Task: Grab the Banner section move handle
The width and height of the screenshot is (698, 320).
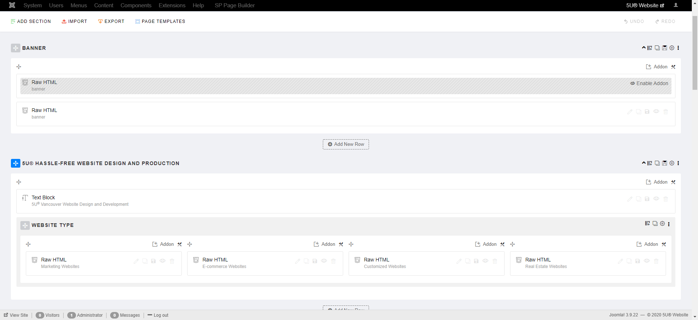Action: (16, 48)
